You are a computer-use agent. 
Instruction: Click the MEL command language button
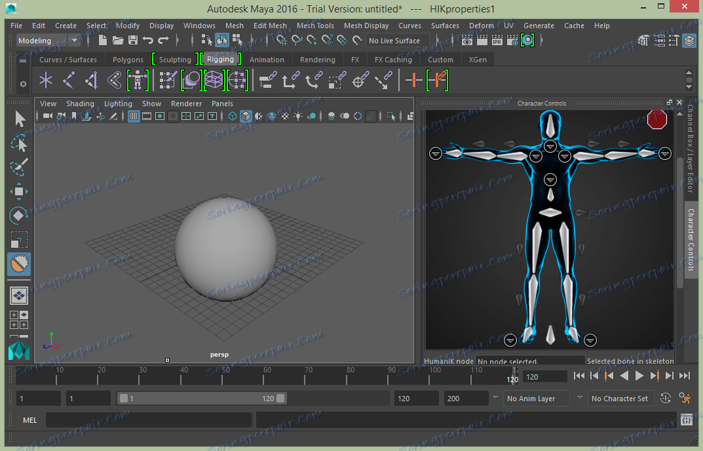(30, 420)
